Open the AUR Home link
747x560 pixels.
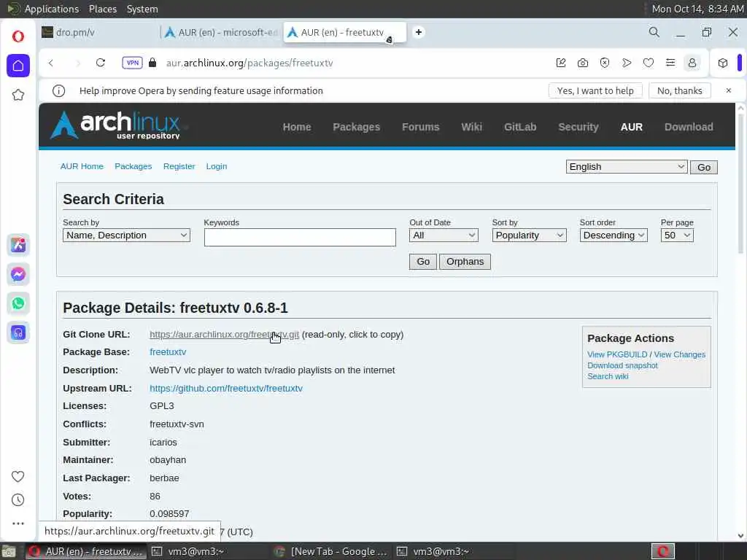[x=82, y=166]
